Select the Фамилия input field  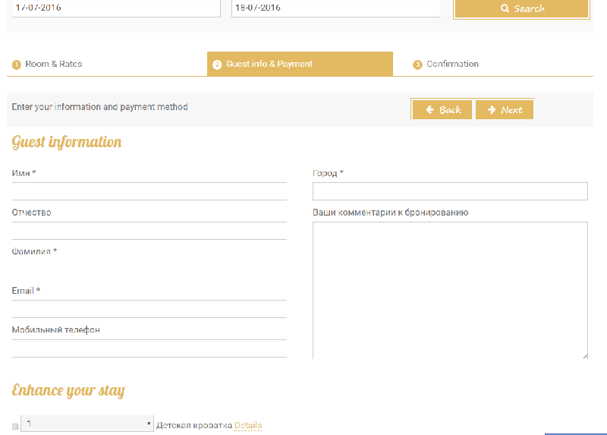pos(149,270)
